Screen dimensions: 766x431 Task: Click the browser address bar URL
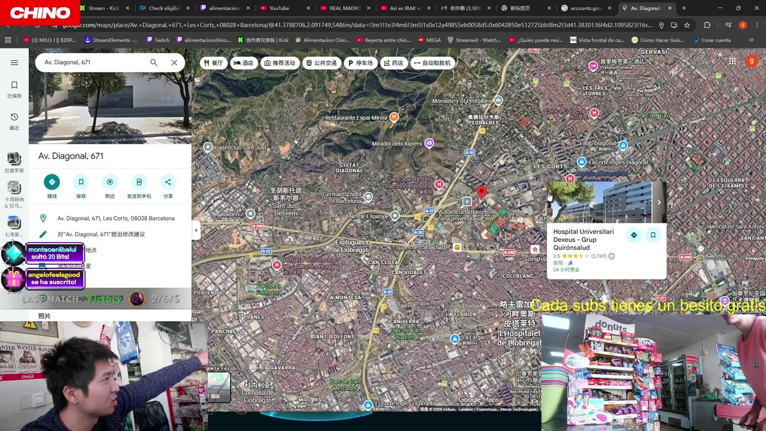pyautogui.click(x=357, y=25)
